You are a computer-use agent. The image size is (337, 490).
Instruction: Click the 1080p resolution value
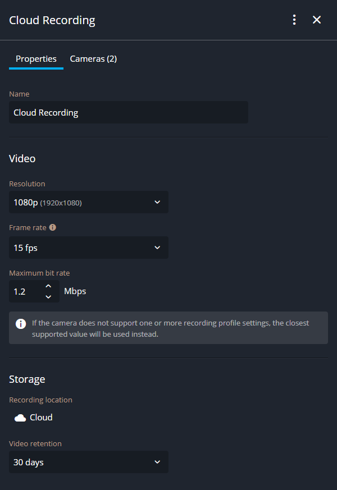[26, 202]
